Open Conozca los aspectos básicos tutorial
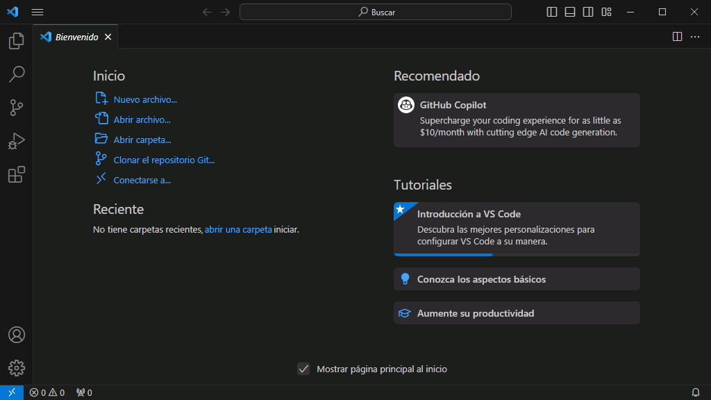The image size is (711, 400). [x=517, y=279]
